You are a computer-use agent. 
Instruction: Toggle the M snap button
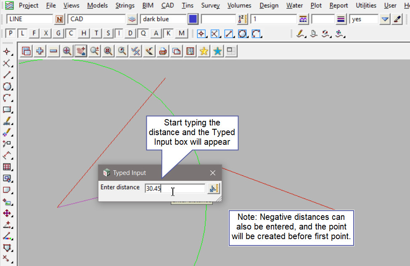(x=181, y=34)
